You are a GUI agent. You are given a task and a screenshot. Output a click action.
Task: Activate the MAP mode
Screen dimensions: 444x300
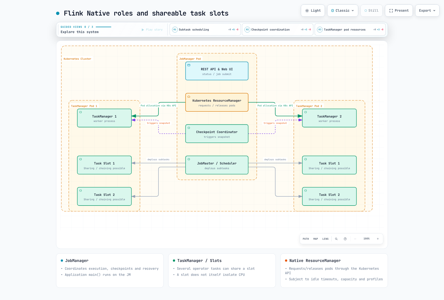click(x=316, y=239)
